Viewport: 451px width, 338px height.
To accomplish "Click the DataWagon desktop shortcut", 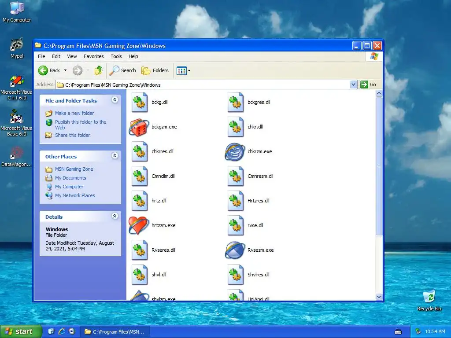I will coord(17,157).
